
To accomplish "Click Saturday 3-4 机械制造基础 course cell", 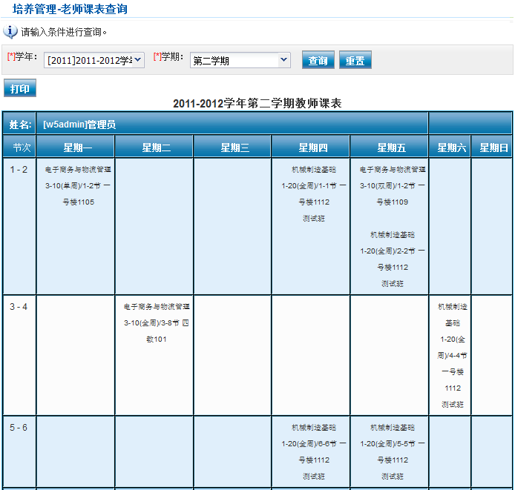I will pos(451,354).
